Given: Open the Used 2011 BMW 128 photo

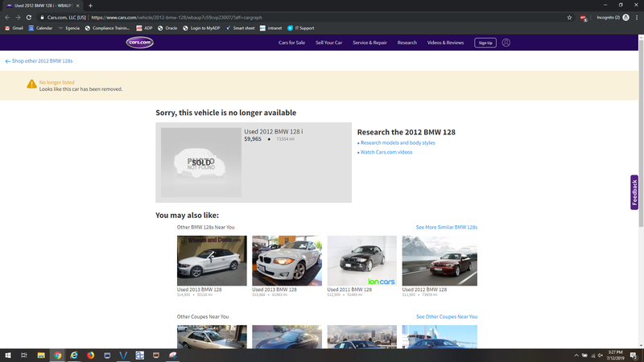Looking at the screenshot, I should (x=361, y=261).
